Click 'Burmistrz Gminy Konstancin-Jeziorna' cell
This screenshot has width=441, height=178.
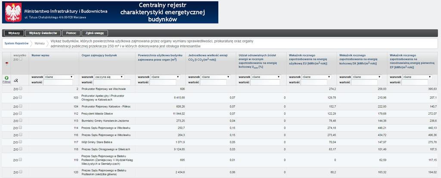click(105, 121)
